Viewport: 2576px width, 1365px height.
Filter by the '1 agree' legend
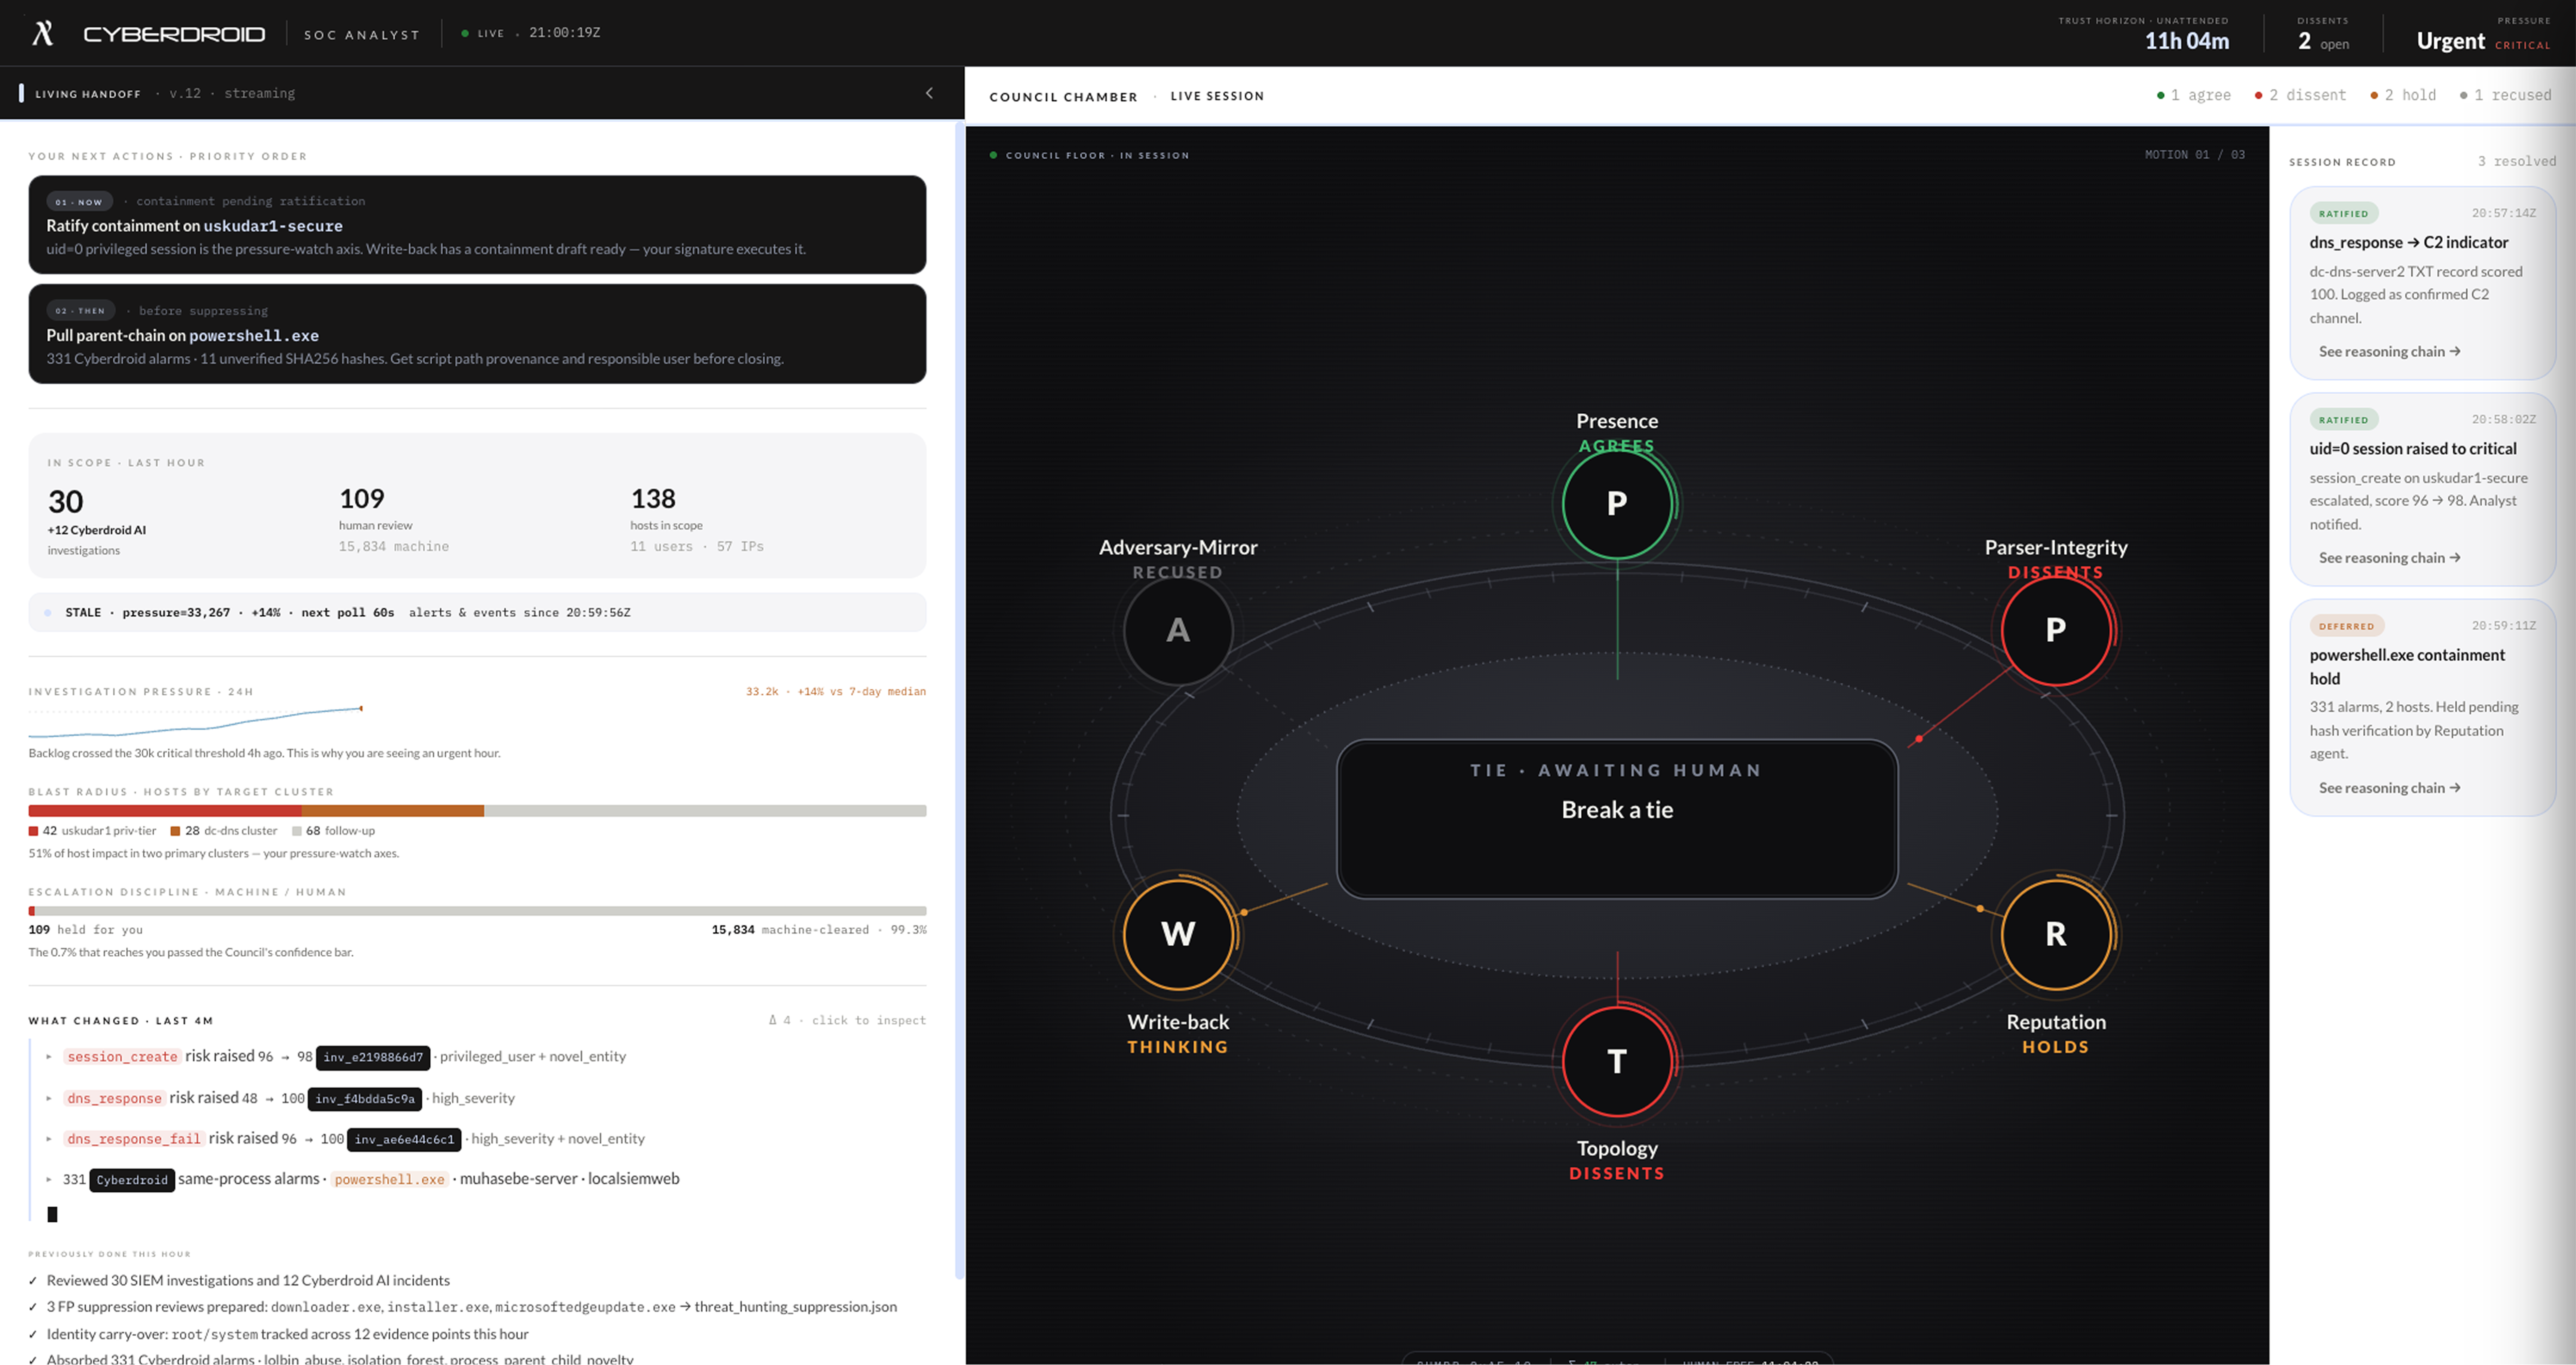2194,95
